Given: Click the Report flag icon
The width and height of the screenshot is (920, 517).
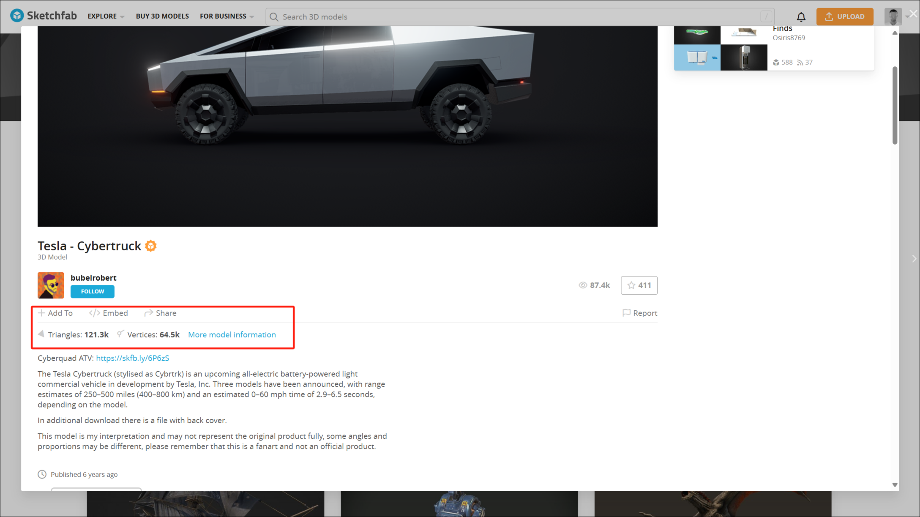Looking at the screenshot, I should click(x=626, y=313).
